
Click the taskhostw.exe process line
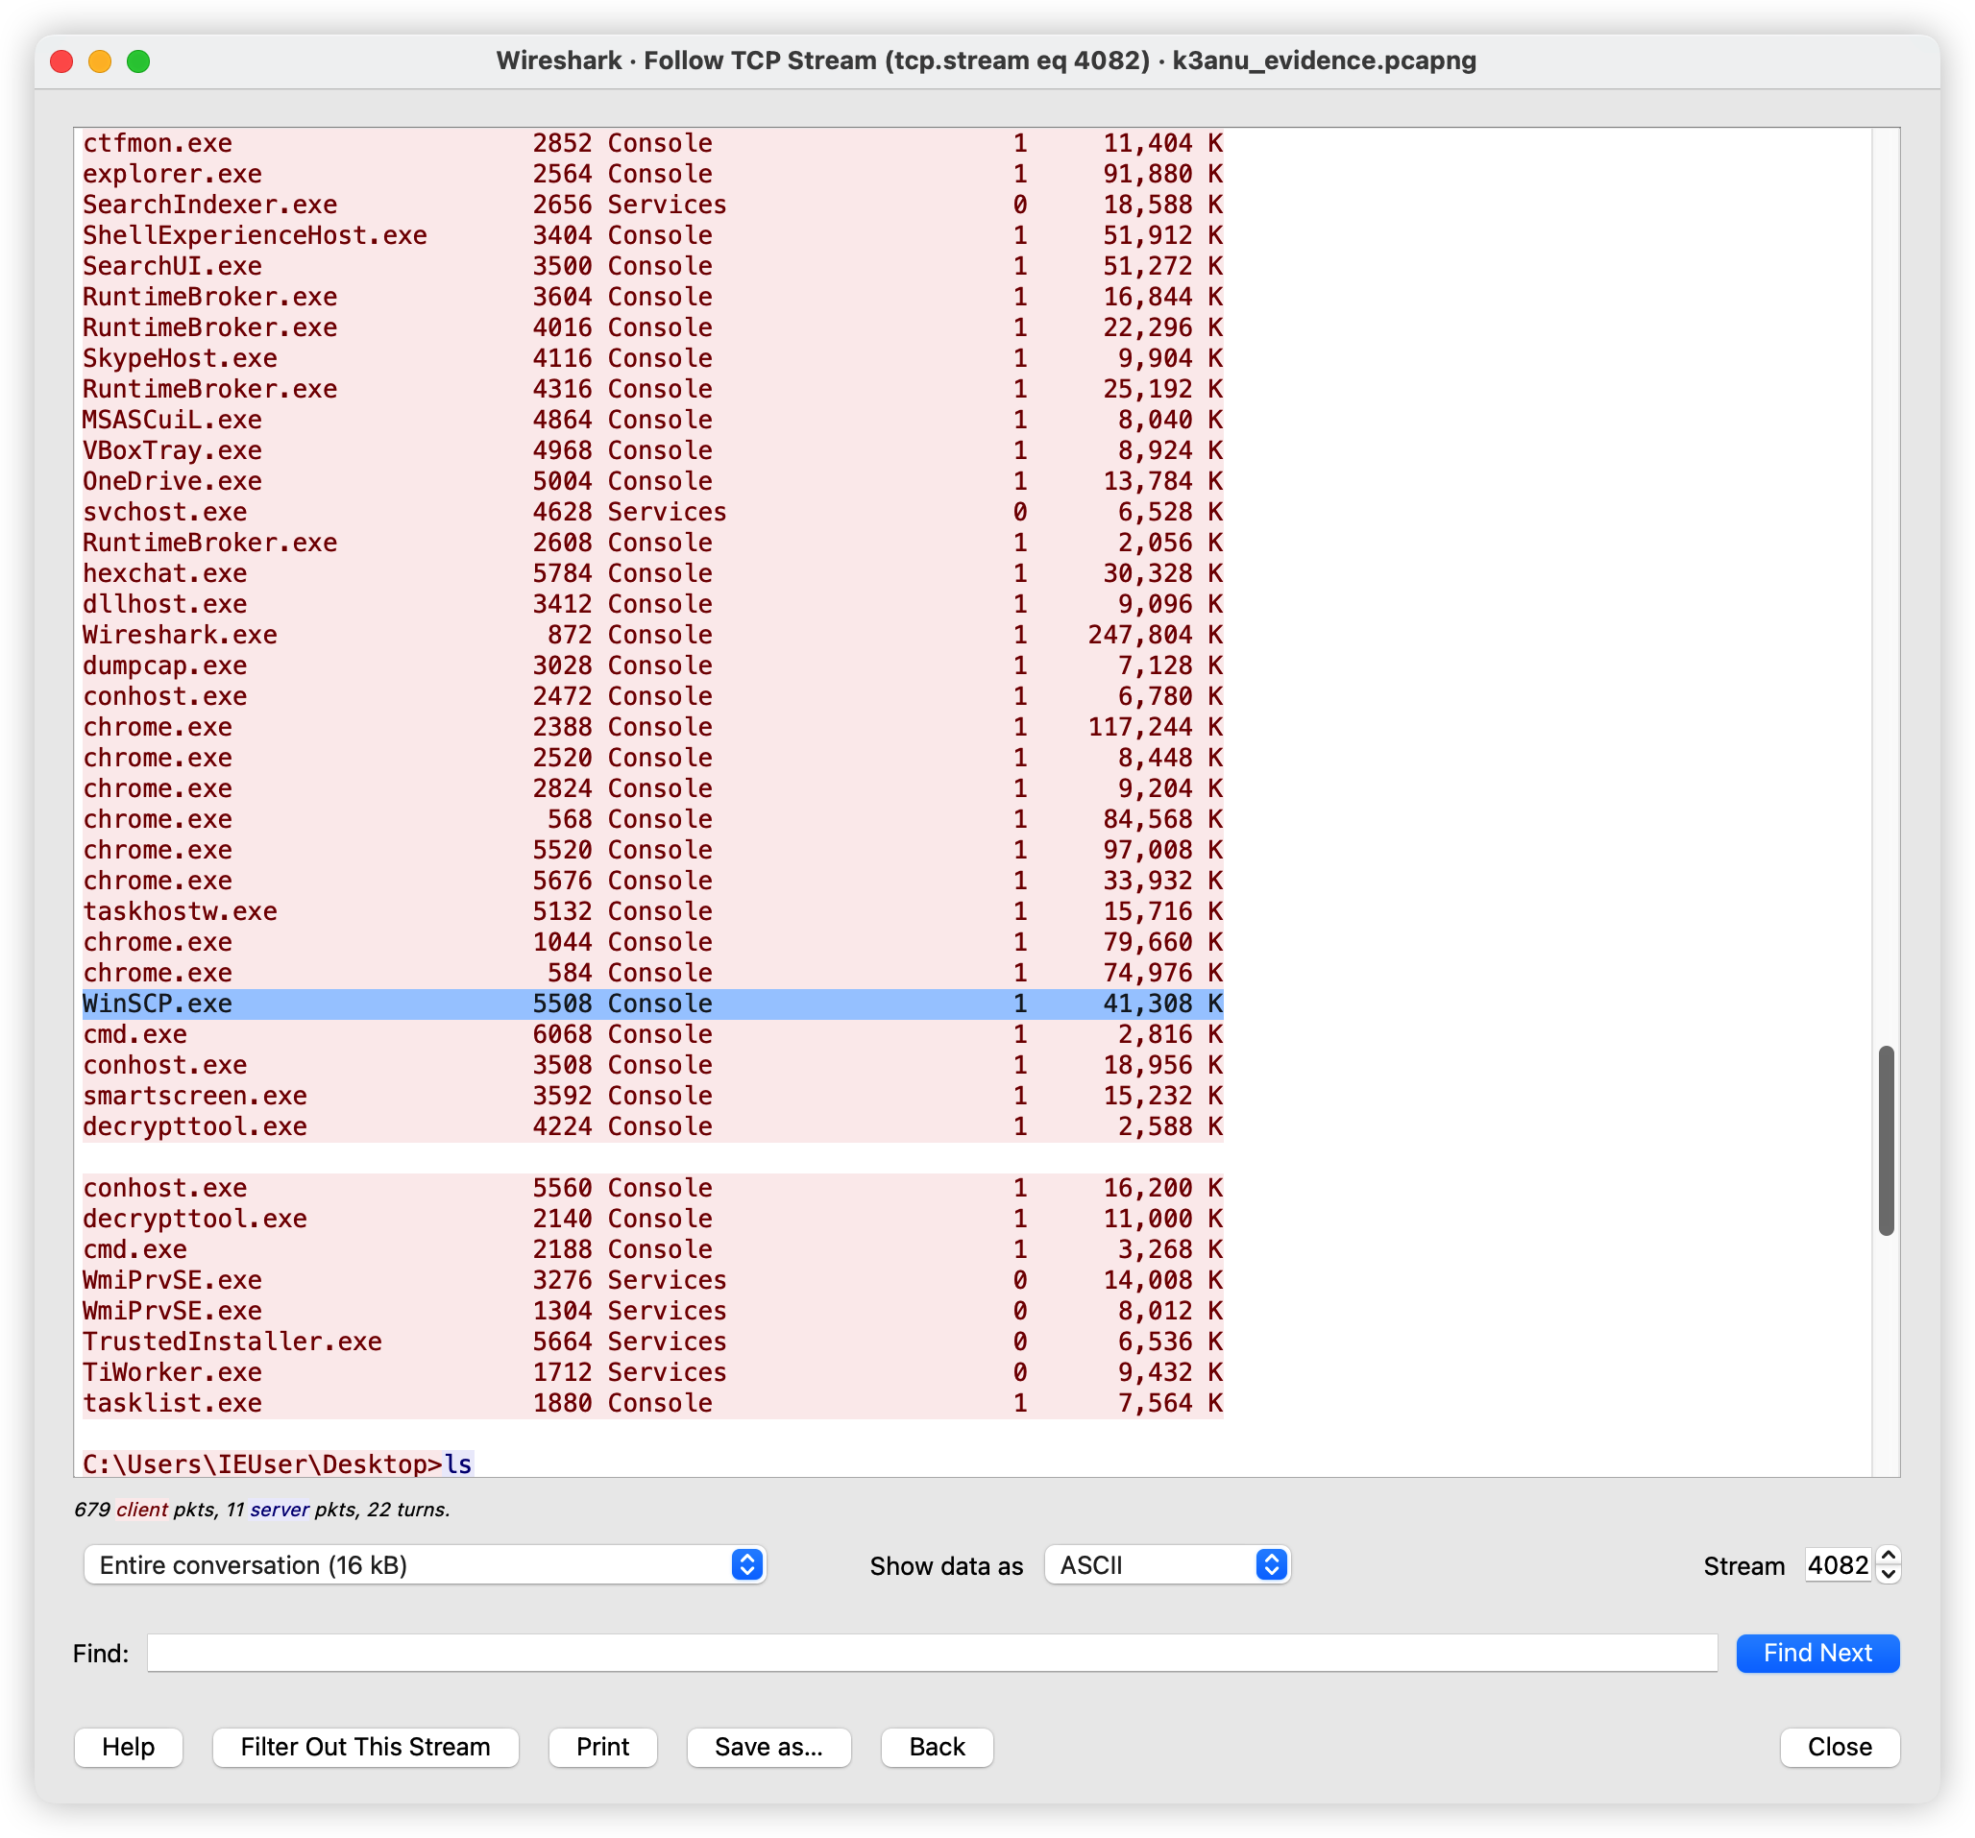coord(652,911)
